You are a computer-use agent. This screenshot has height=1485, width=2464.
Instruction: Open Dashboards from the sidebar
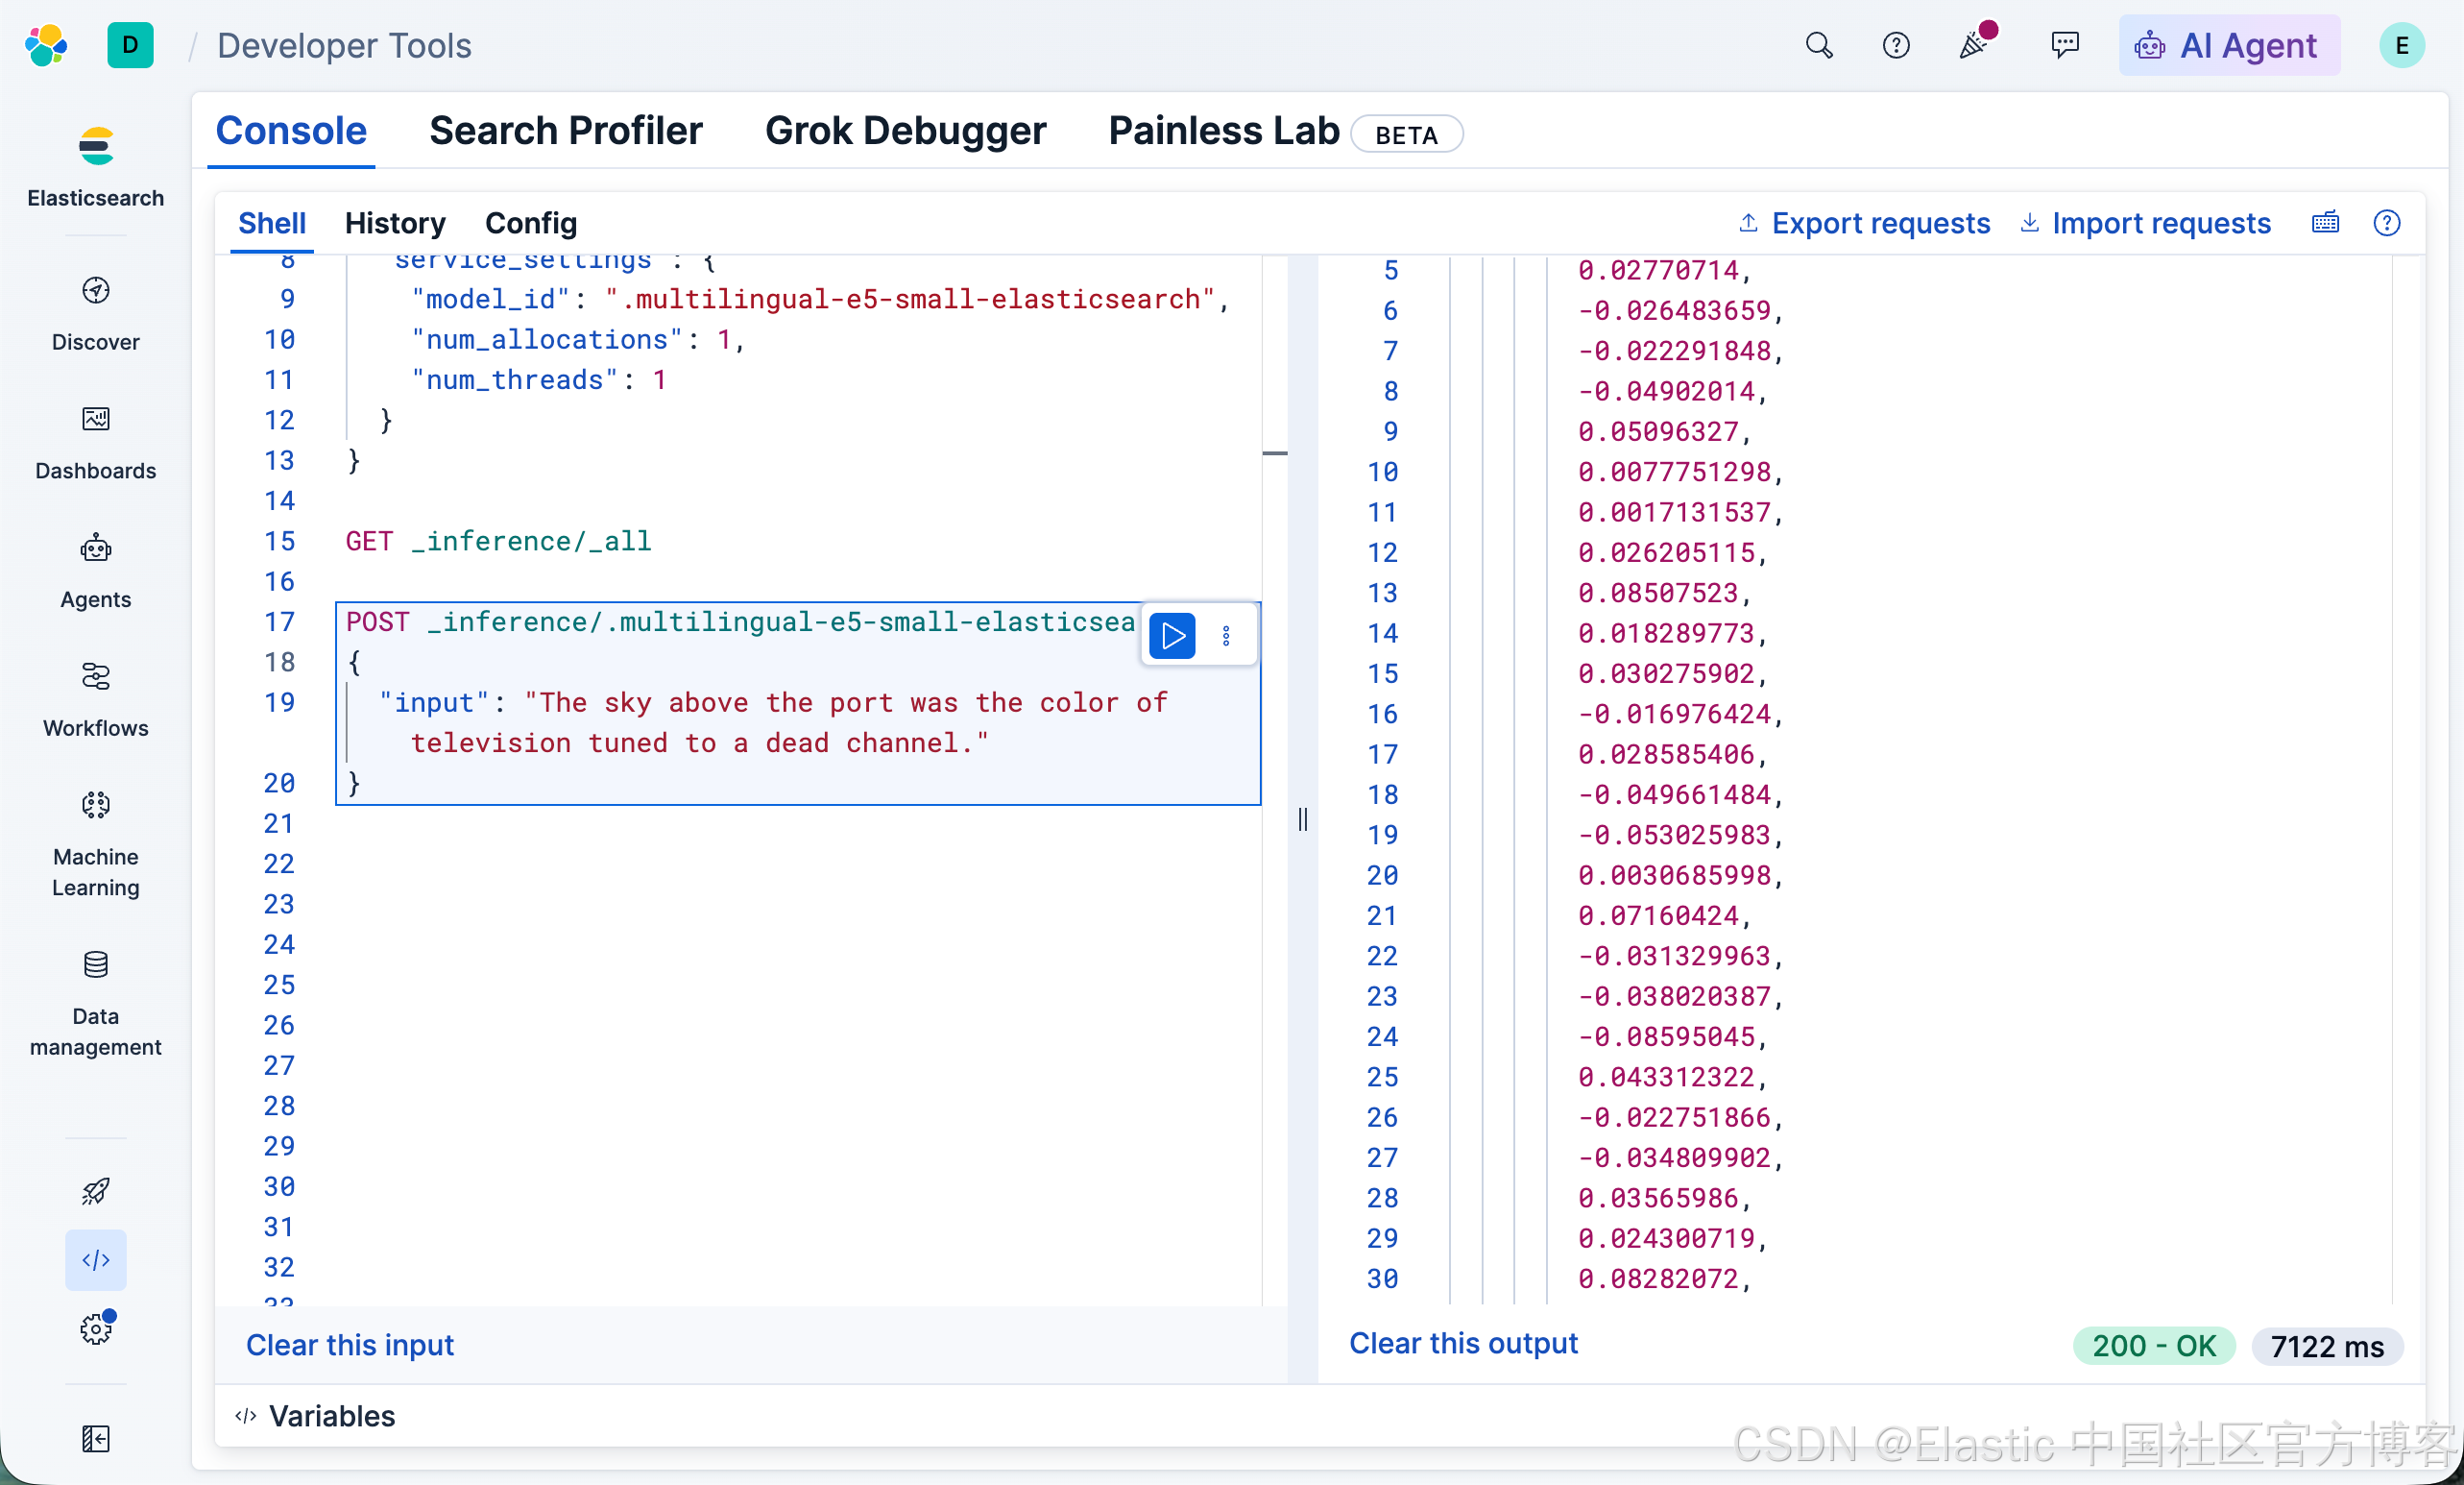[95, 442]
